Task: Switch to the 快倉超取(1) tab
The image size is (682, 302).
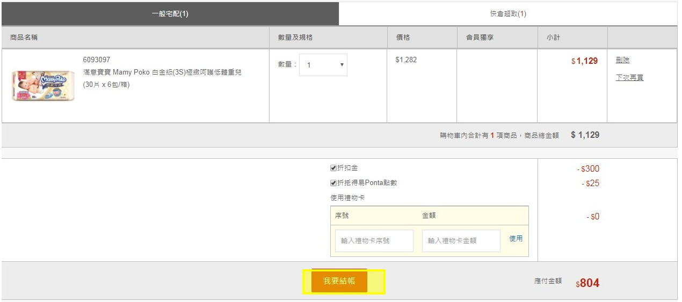Action: (x=508, y=14)
